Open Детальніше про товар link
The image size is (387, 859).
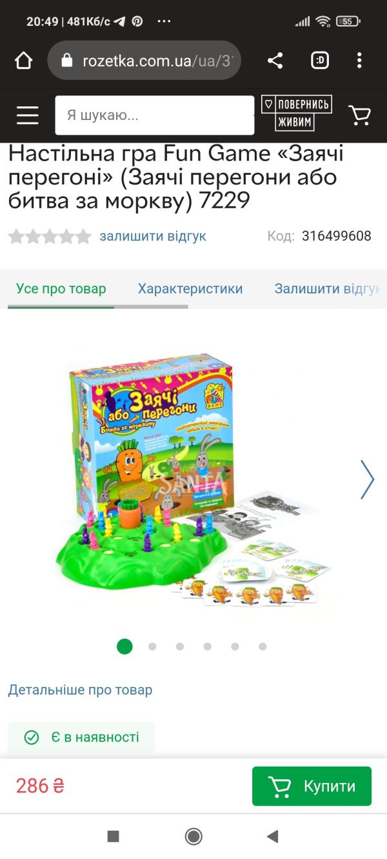pyautogui.click(x=80, y=690)
